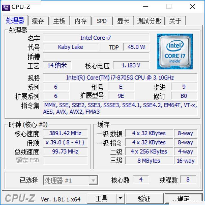Viewport: 205px width, 205px height.
Task: Minimize the CPU-Z window
Action: (146, 6)
